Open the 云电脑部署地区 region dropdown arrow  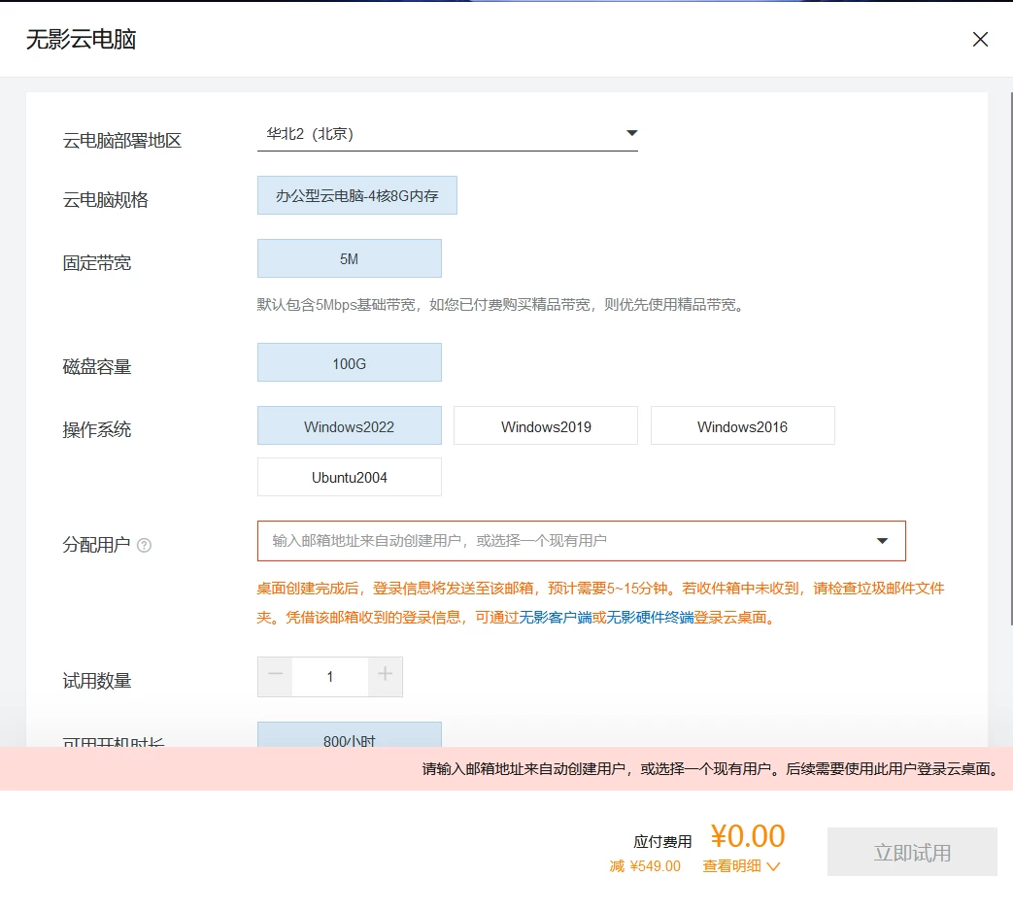click(631, 133)
